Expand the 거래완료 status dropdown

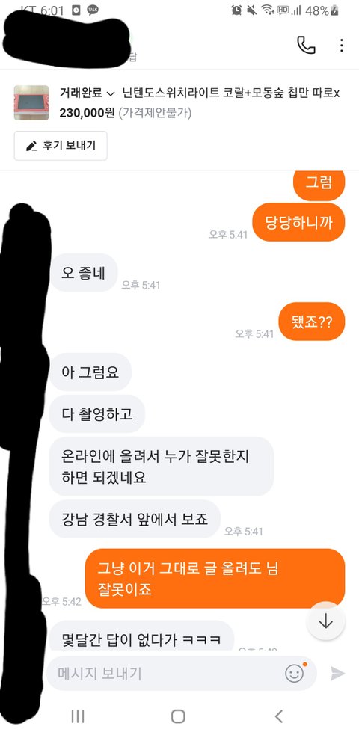point(87,93)
